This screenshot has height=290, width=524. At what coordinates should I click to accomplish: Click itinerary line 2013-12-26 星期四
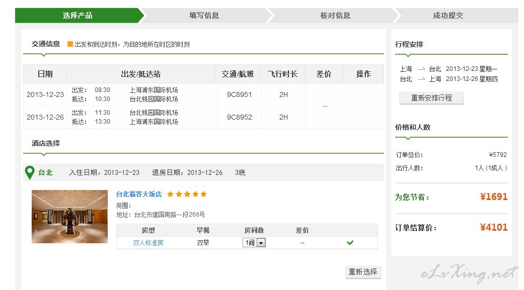[x=472, y=79]
